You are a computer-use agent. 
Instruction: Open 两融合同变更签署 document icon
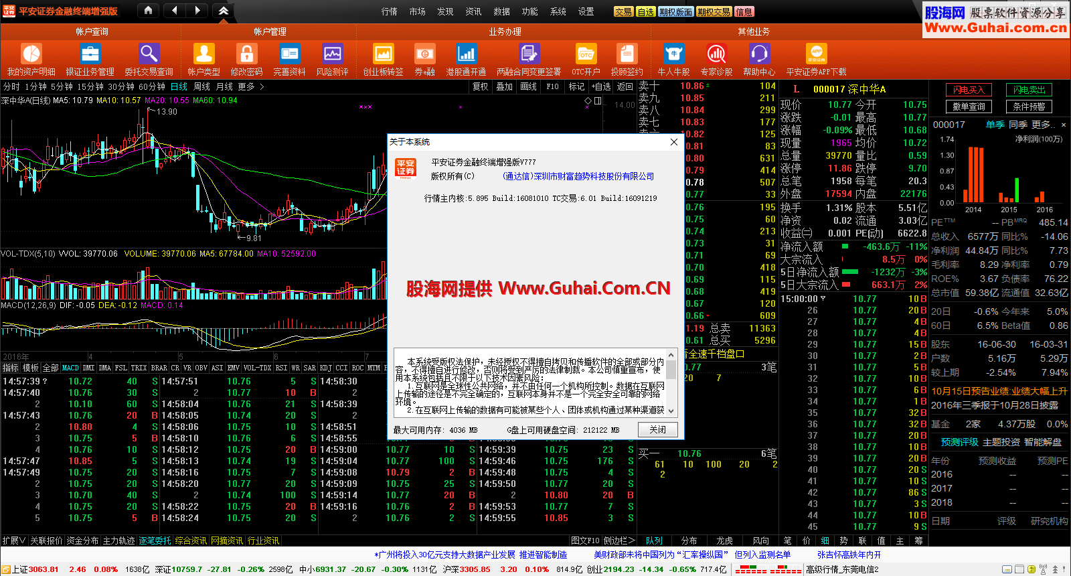click(x=529, y=54)
